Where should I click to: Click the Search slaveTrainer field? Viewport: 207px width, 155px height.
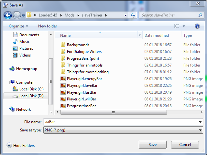[x=169, y=15]
